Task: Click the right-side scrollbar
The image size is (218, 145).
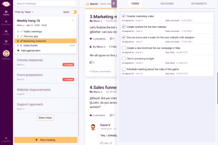Action: 217,88
